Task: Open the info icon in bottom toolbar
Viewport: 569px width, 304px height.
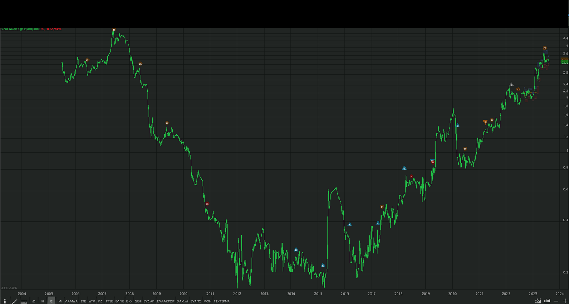Action: (4, 301)
